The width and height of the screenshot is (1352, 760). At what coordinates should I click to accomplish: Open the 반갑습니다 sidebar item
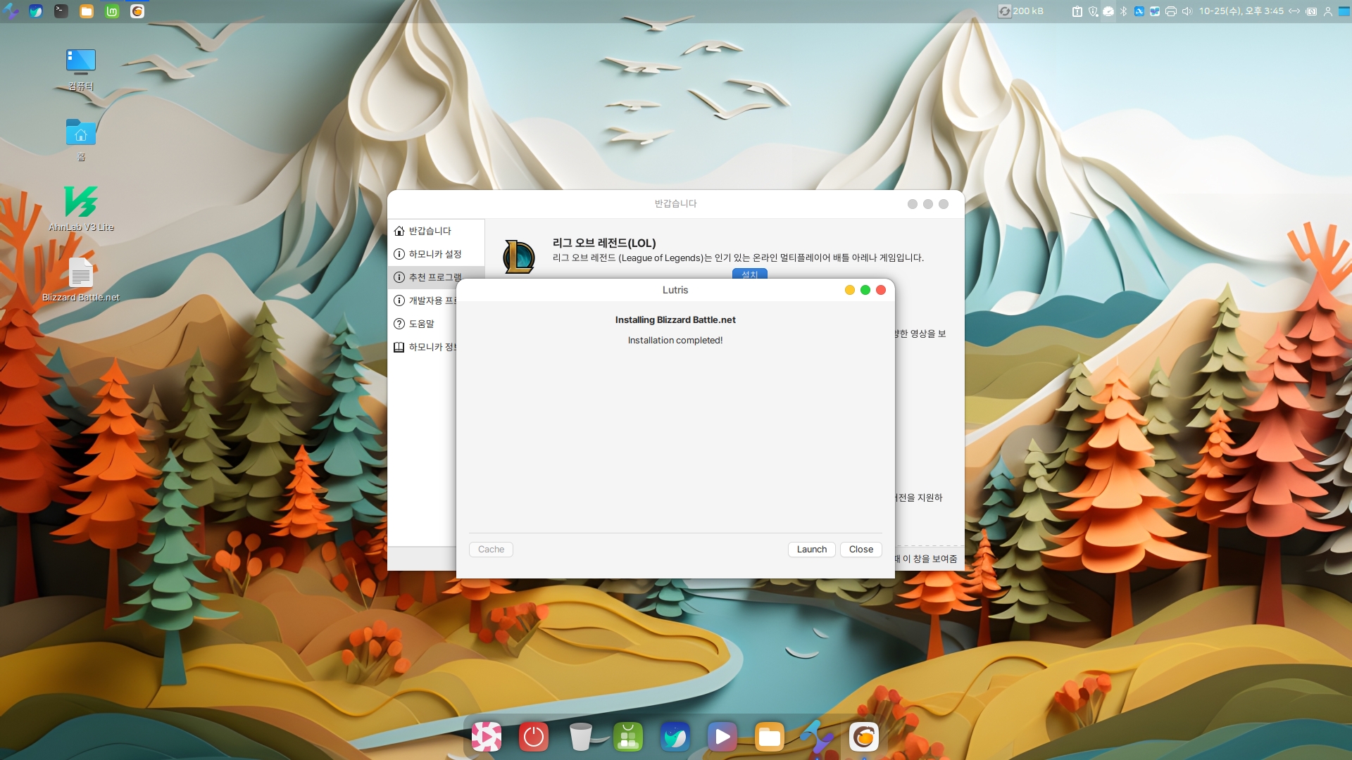pos(430,231)
